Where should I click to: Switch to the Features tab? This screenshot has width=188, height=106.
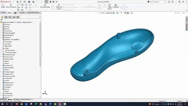(3, 12)
